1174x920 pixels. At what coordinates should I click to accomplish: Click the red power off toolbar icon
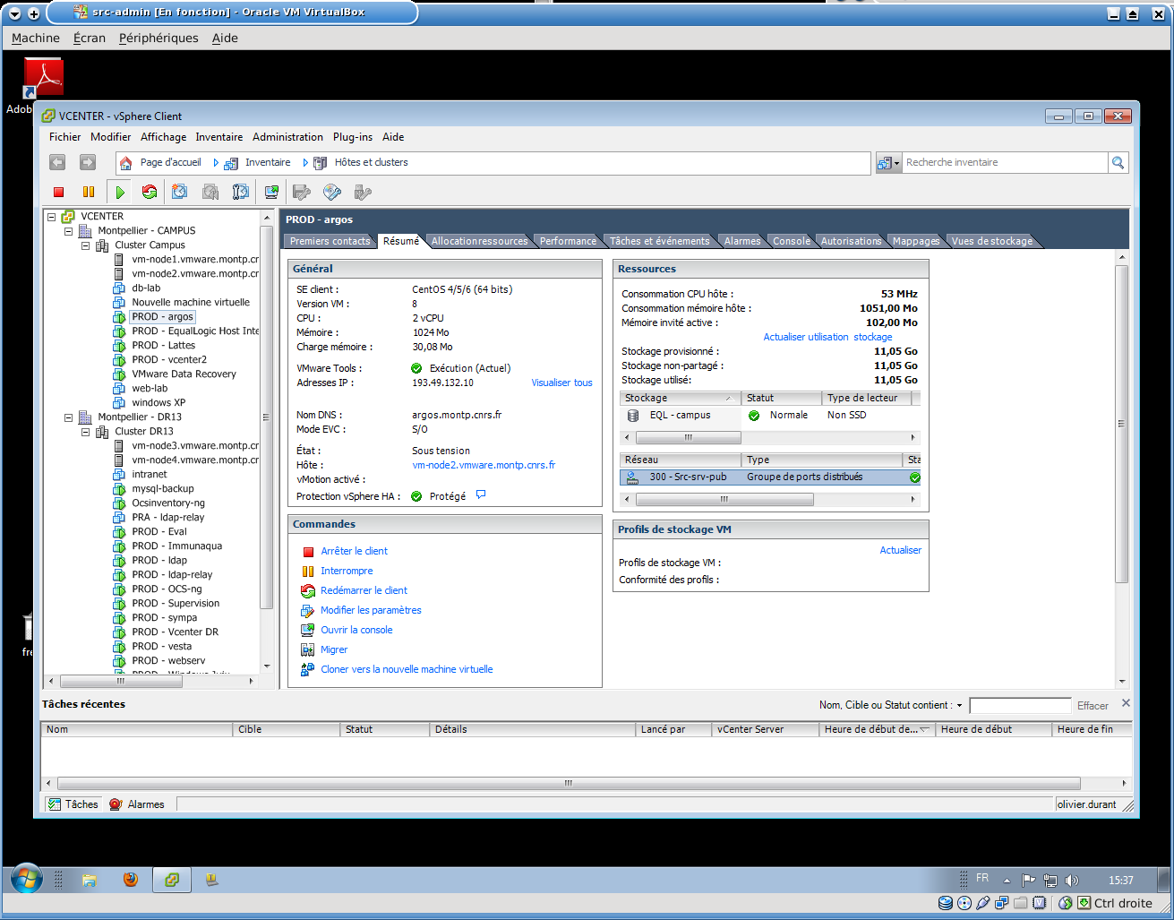[59, 192]
